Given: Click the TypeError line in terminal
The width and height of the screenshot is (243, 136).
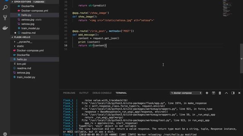Looking at the screenshot, I should [x=107, y=126].
